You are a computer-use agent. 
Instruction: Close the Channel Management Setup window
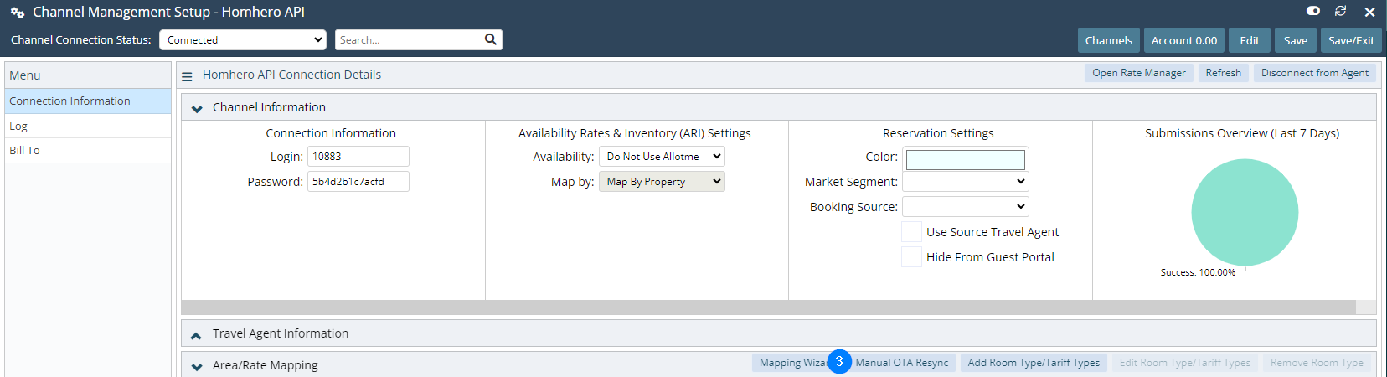[1369, 12]
